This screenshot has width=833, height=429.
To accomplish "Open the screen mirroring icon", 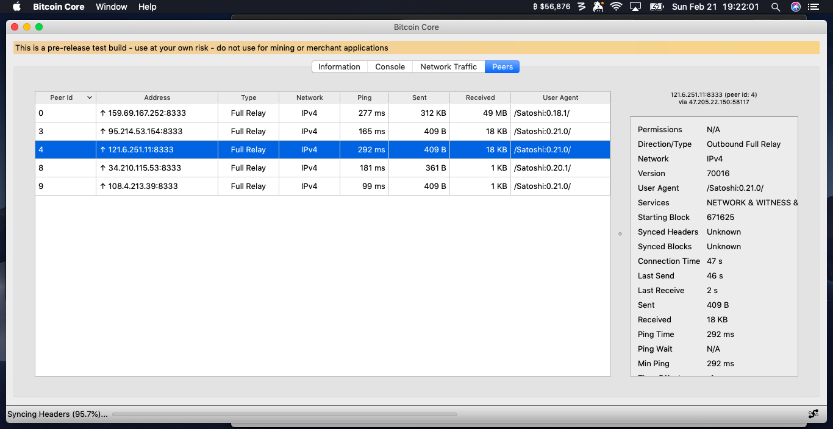I will pyautogui.click(x=635, y=7).
